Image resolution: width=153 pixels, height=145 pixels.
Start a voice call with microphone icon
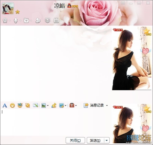point(16,20)
